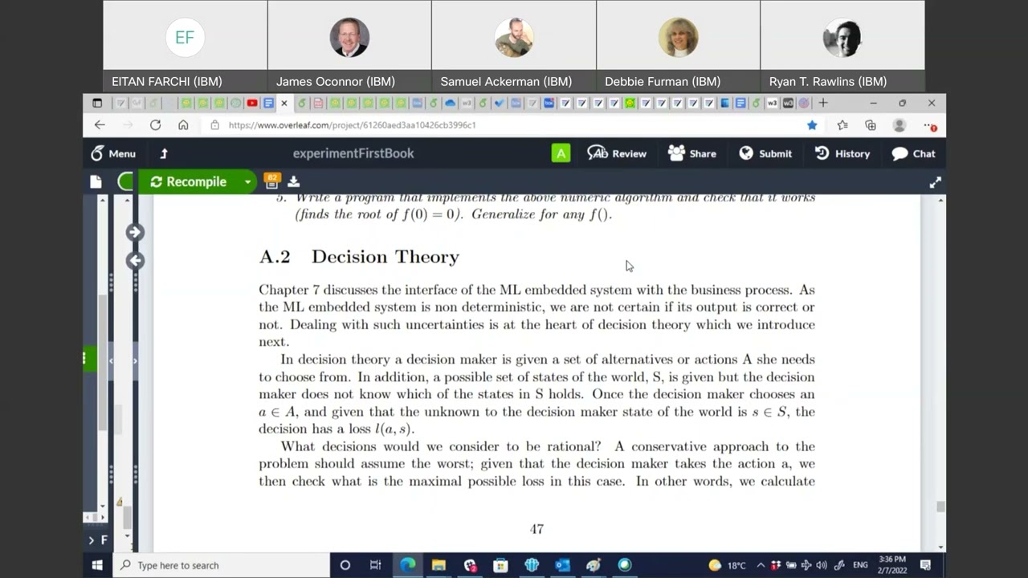Select James Oconnor participant tile

tap(349, 46)
